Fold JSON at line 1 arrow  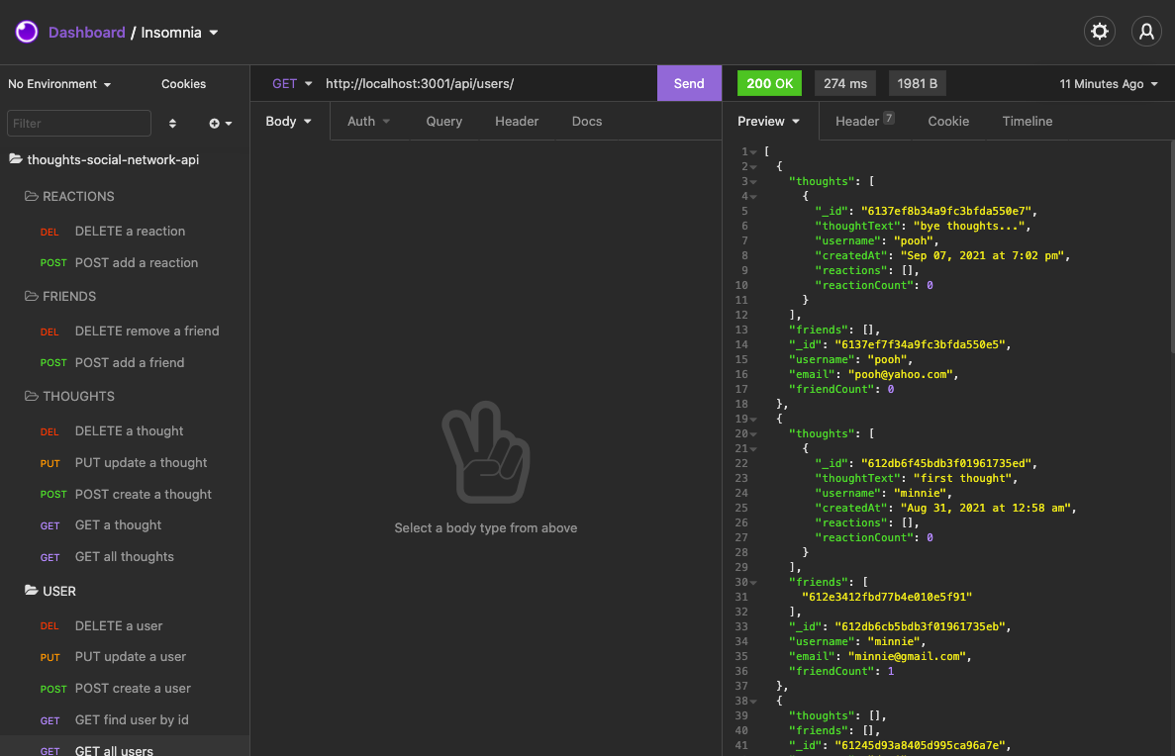pos(753,152)
